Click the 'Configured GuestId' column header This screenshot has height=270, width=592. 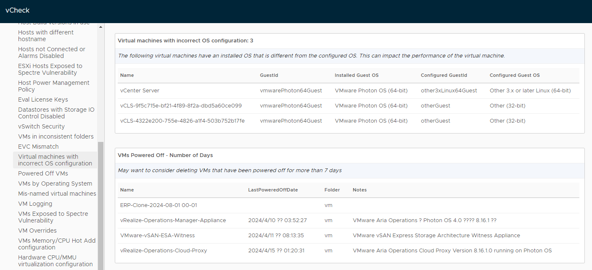click(x=444, y=75)
